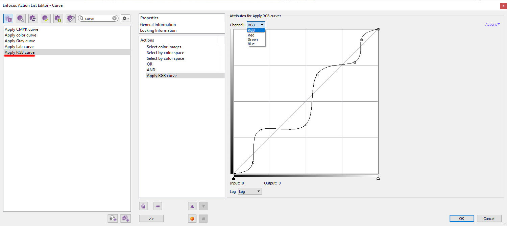
Task: Filter to inform actions with the gear-and-info icon
Action: click(58, 18)
